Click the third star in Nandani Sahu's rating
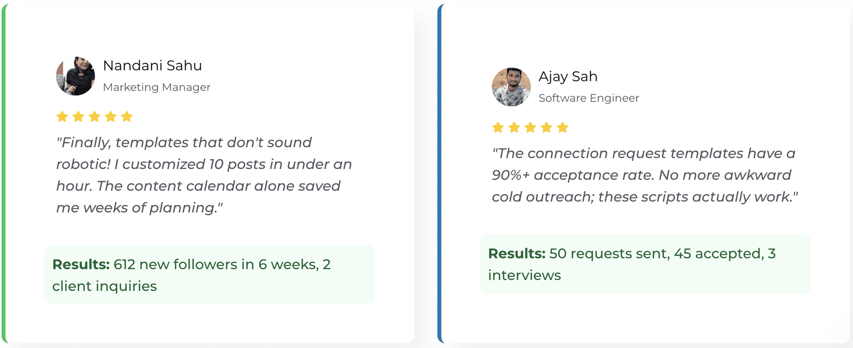Viewport: 853px width, 348px height. click(x=94, y=117)
